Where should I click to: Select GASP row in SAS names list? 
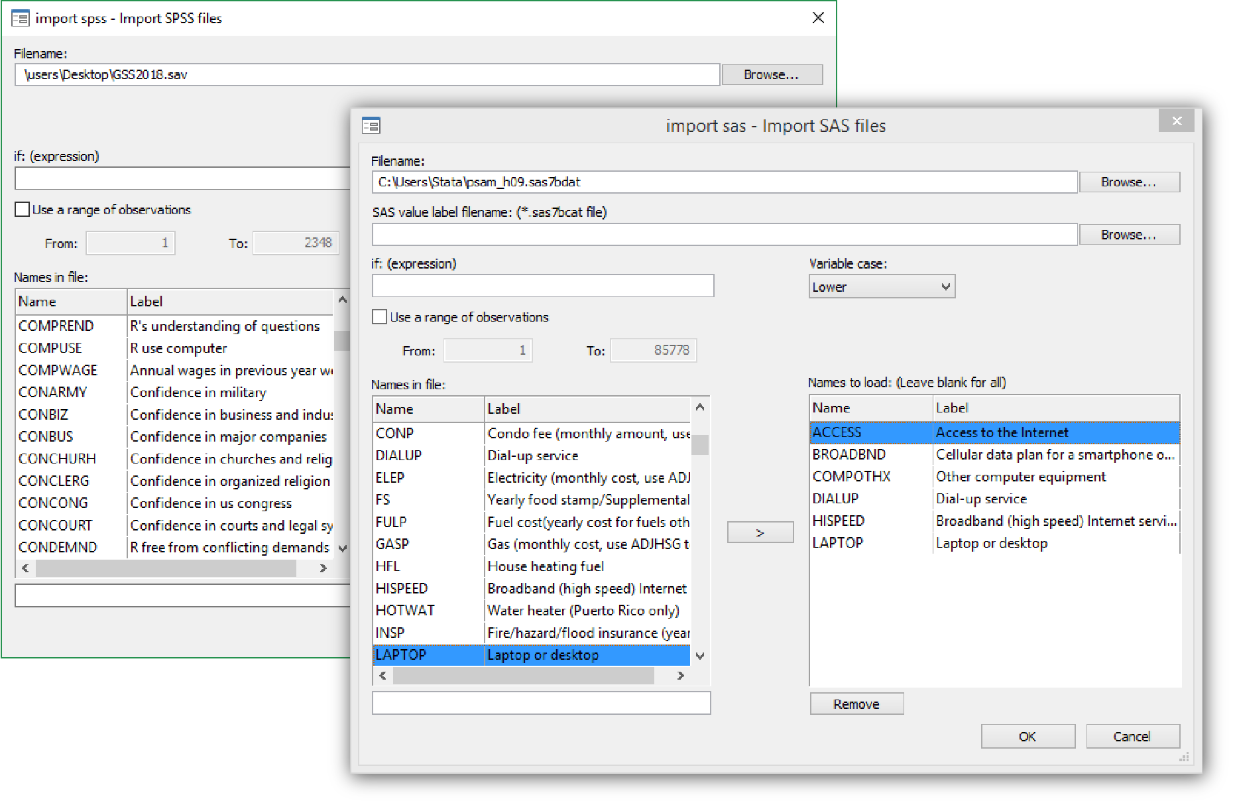click(532, 544)
